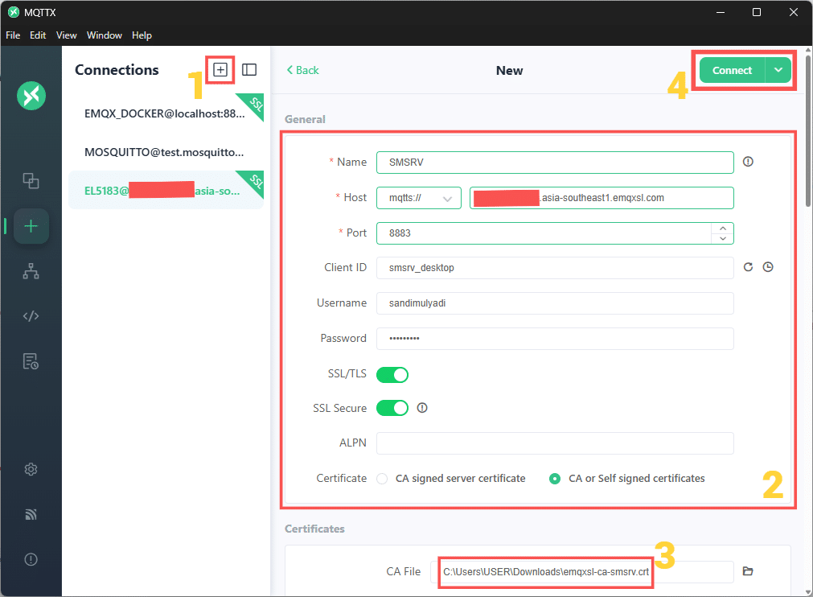Viewport: 813px width, 597px height.
Task: Open the Connections list via sidebar icon
Action: pos(31,182)
